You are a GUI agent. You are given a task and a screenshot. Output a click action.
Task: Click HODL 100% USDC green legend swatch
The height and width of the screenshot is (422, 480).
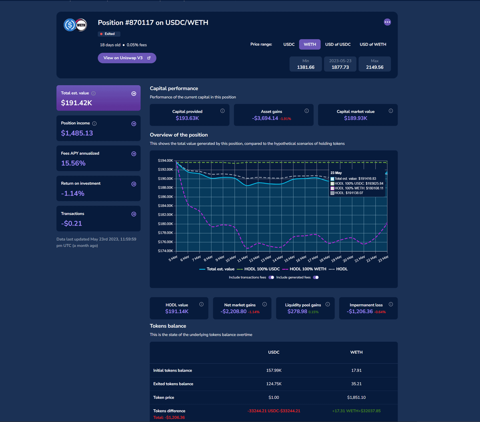(240, 269)
